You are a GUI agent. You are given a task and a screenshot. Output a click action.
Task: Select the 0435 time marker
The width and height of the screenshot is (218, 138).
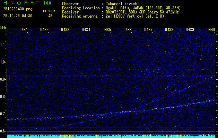coord(107,30)
